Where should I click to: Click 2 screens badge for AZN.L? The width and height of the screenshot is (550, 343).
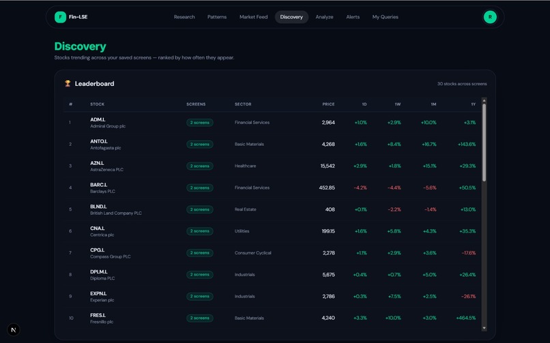click(x=199, y=166)
